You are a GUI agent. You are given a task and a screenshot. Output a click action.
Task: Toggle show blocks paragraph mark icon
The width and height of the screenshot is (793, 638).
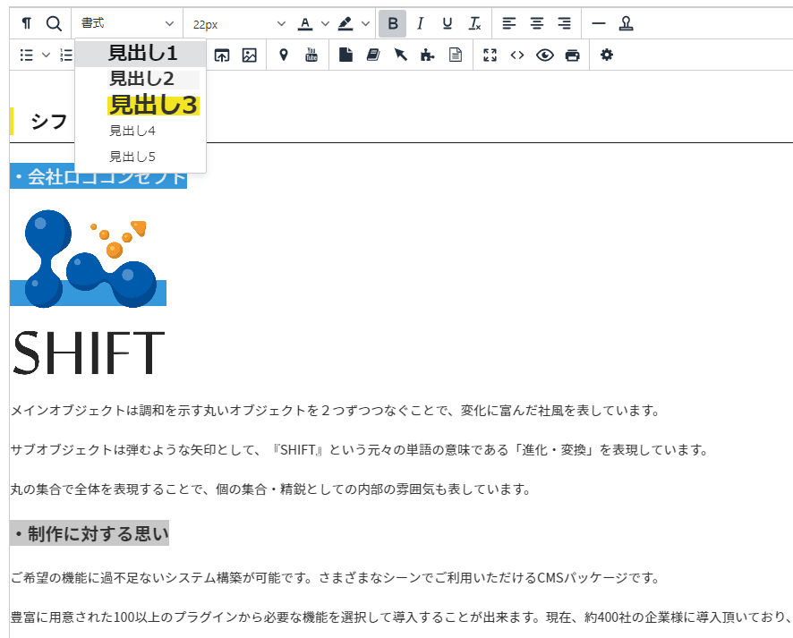[x=26, y=23]
